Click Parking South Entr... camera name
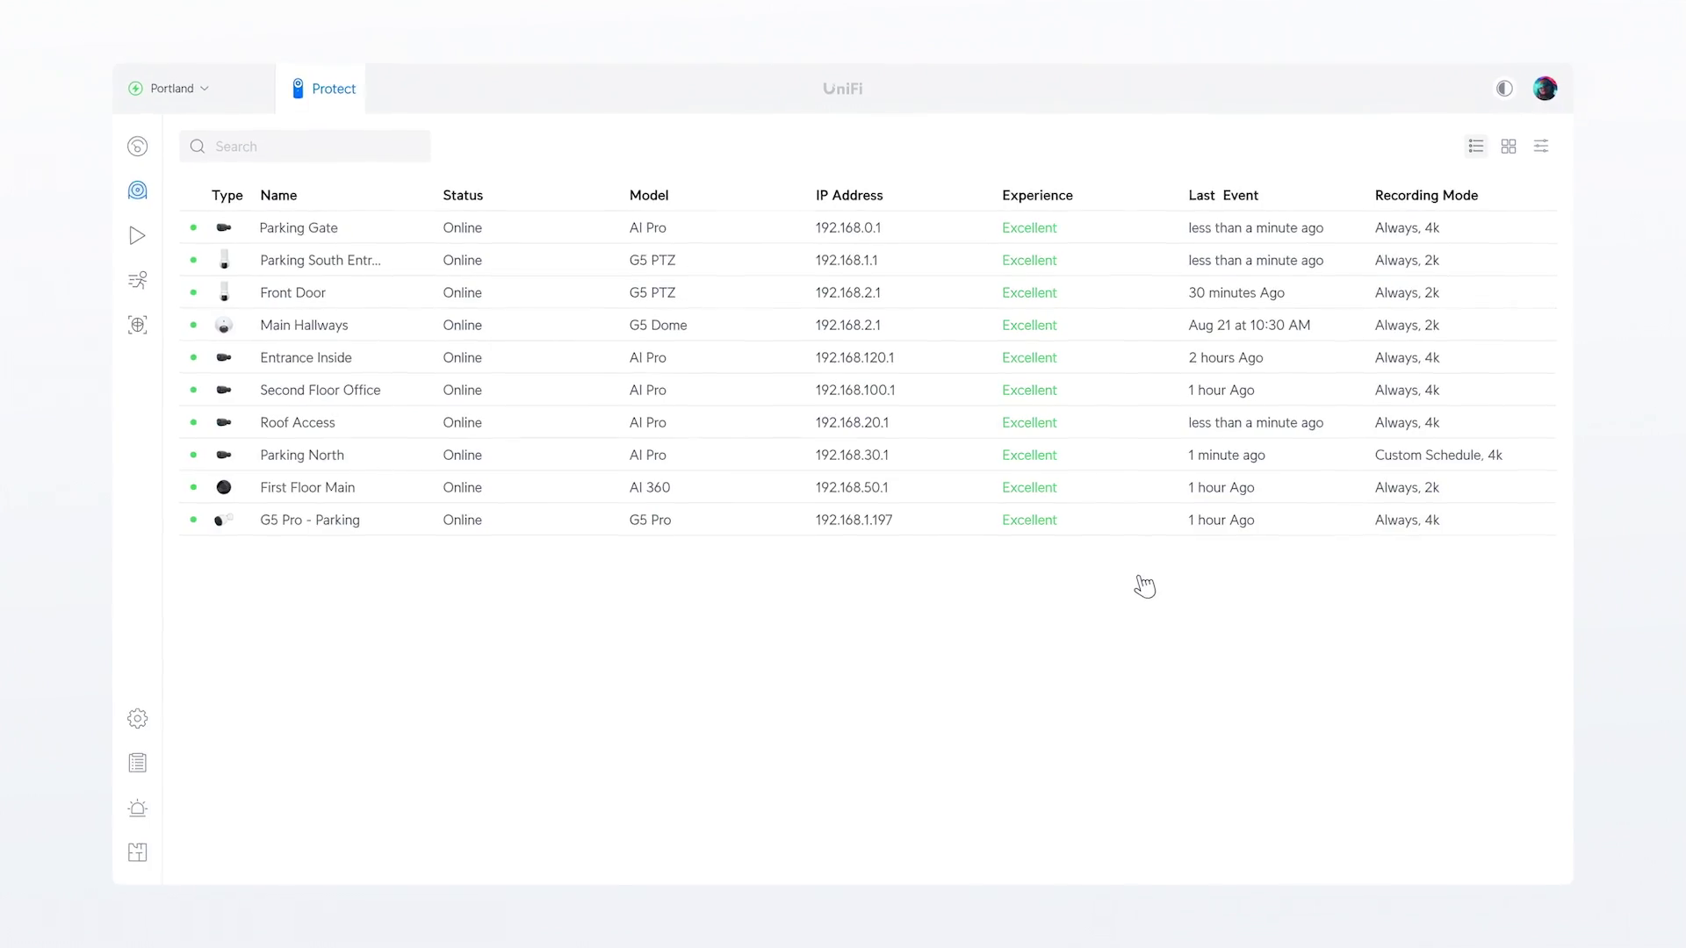Image resolution: width=1686 pixels, height=948 pixels. pyautogui.click(x=321, y=260)
